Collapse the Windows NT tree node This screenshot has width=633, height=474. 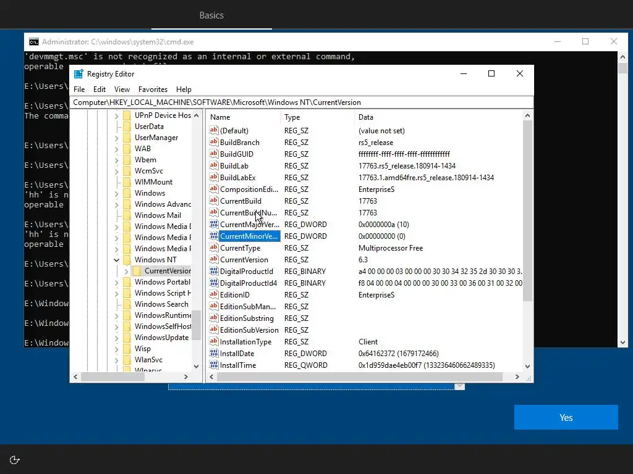click(x=116, y=260)
